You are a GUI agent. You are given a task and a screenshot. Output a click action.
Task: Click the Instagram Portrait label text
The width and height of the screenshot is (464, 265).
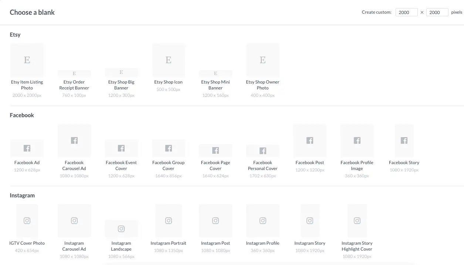coord(169,243)
